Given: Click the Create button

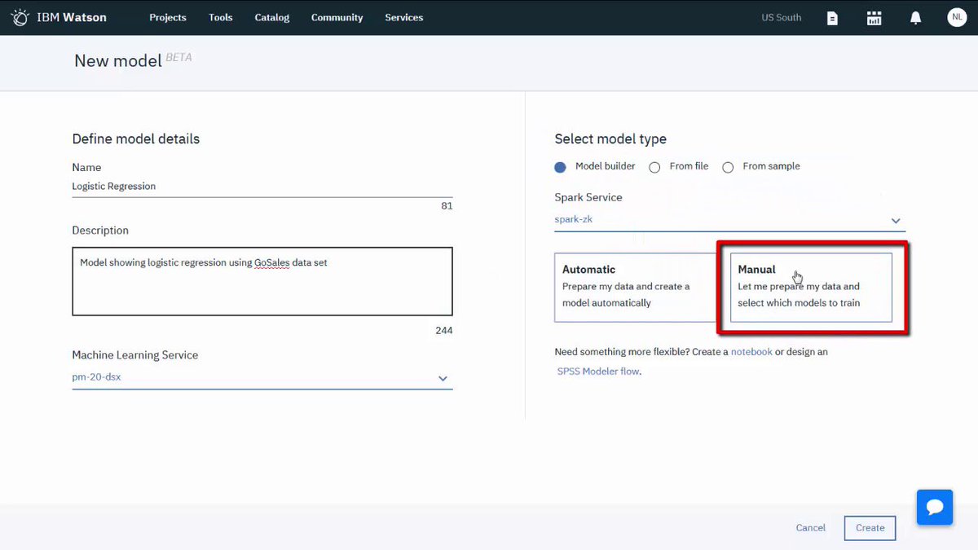Looking at the screenshot, I should (x=870, y=528).
